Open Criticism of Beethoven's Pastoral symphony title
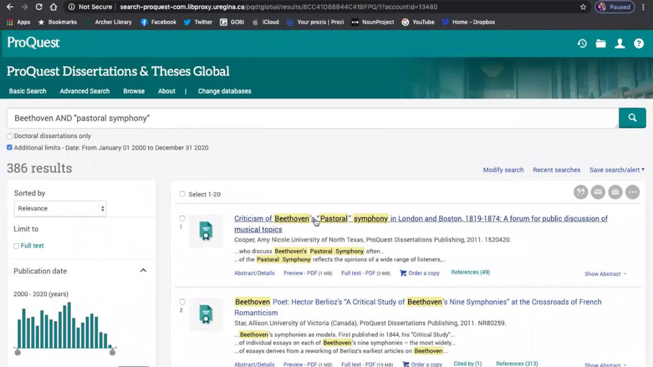Screen dimensions: 653x367 (421, 224)
